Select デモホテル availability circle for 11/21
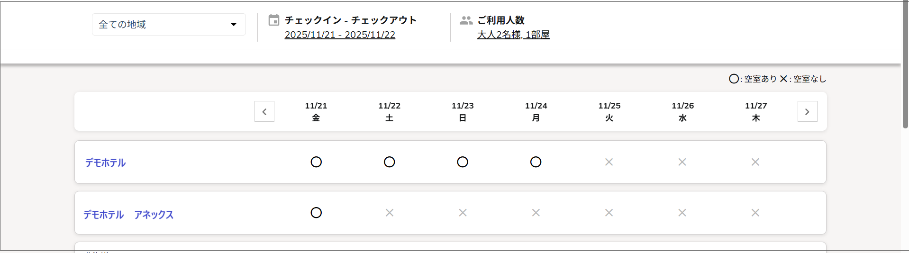 (316, 162)
